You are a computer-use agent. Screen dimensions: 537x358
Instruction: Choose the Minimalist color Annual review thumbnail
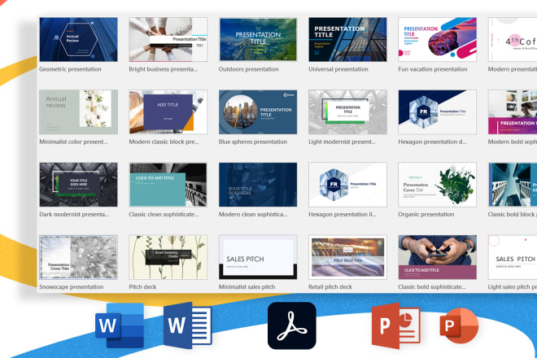tap(78, 112)
